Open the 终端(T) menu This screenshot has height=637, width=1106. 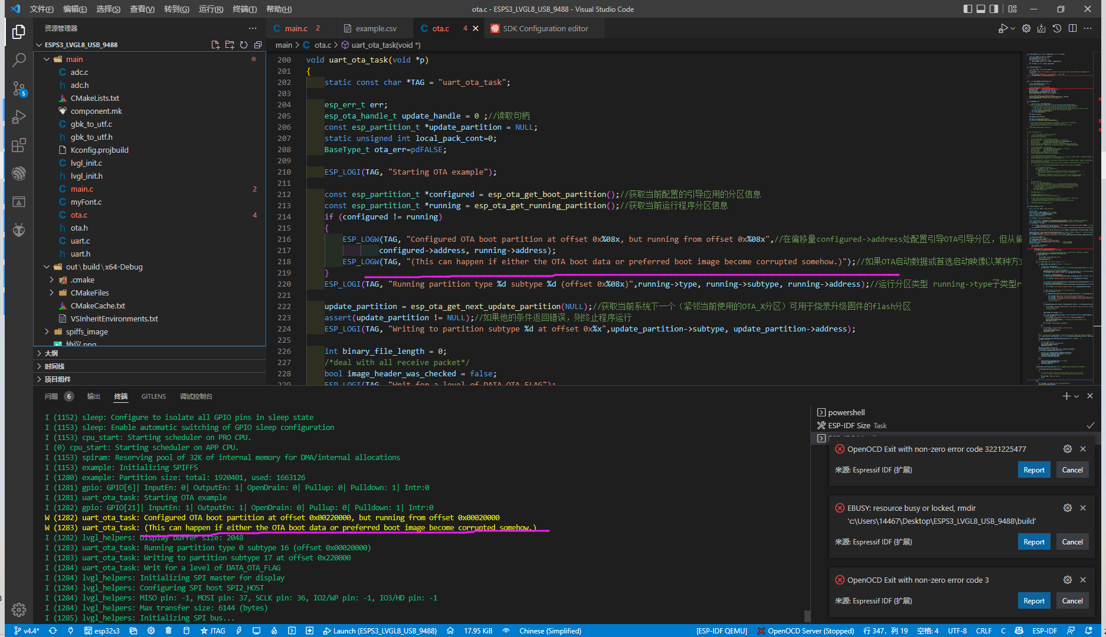[x=244, y=9]
